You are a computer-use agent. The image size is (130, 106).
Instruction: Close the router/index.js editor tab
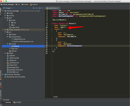click(59, 8)
